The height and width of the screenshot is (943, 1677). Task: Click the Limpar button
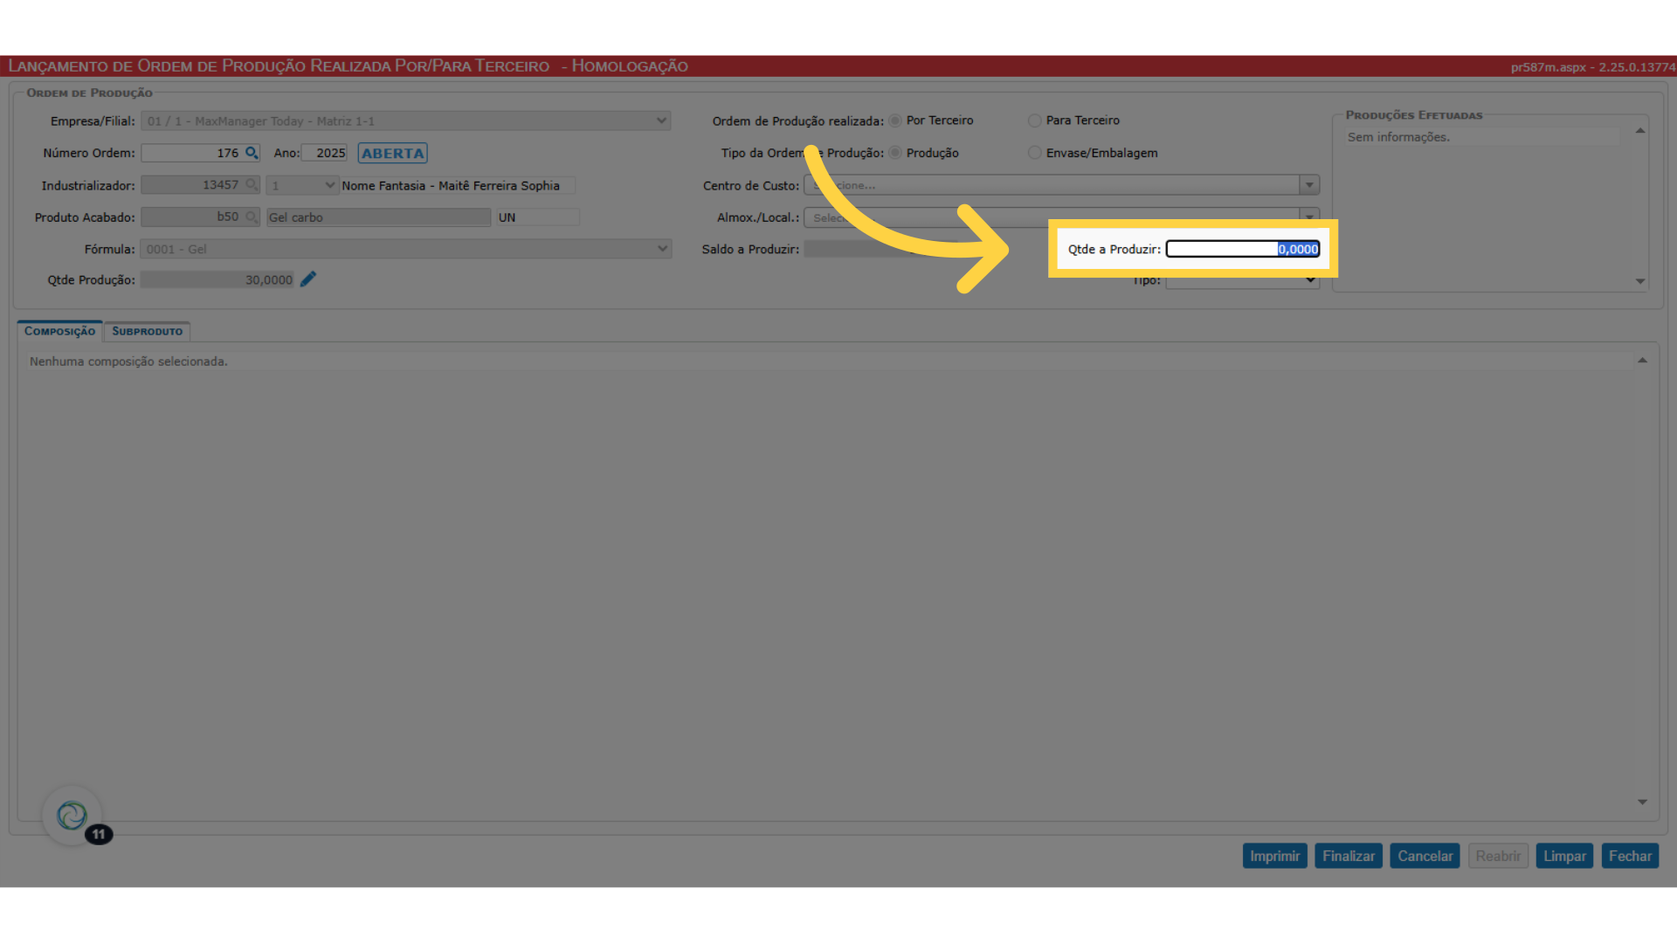tap(1563, 856)
